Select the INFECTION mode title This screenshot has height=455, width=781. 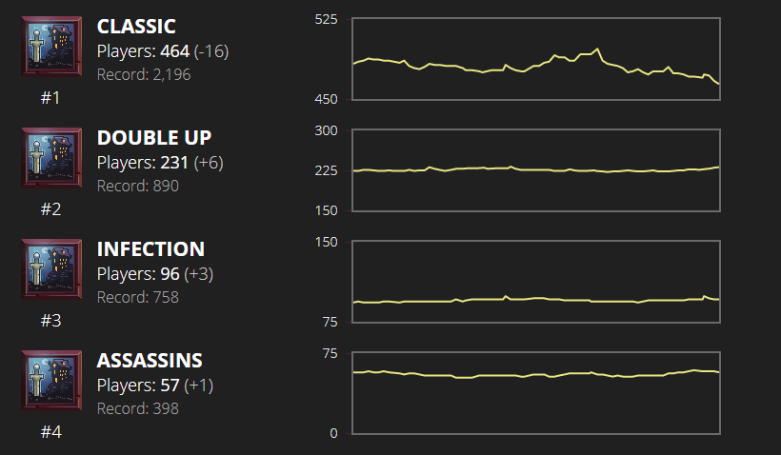(150, 249)
